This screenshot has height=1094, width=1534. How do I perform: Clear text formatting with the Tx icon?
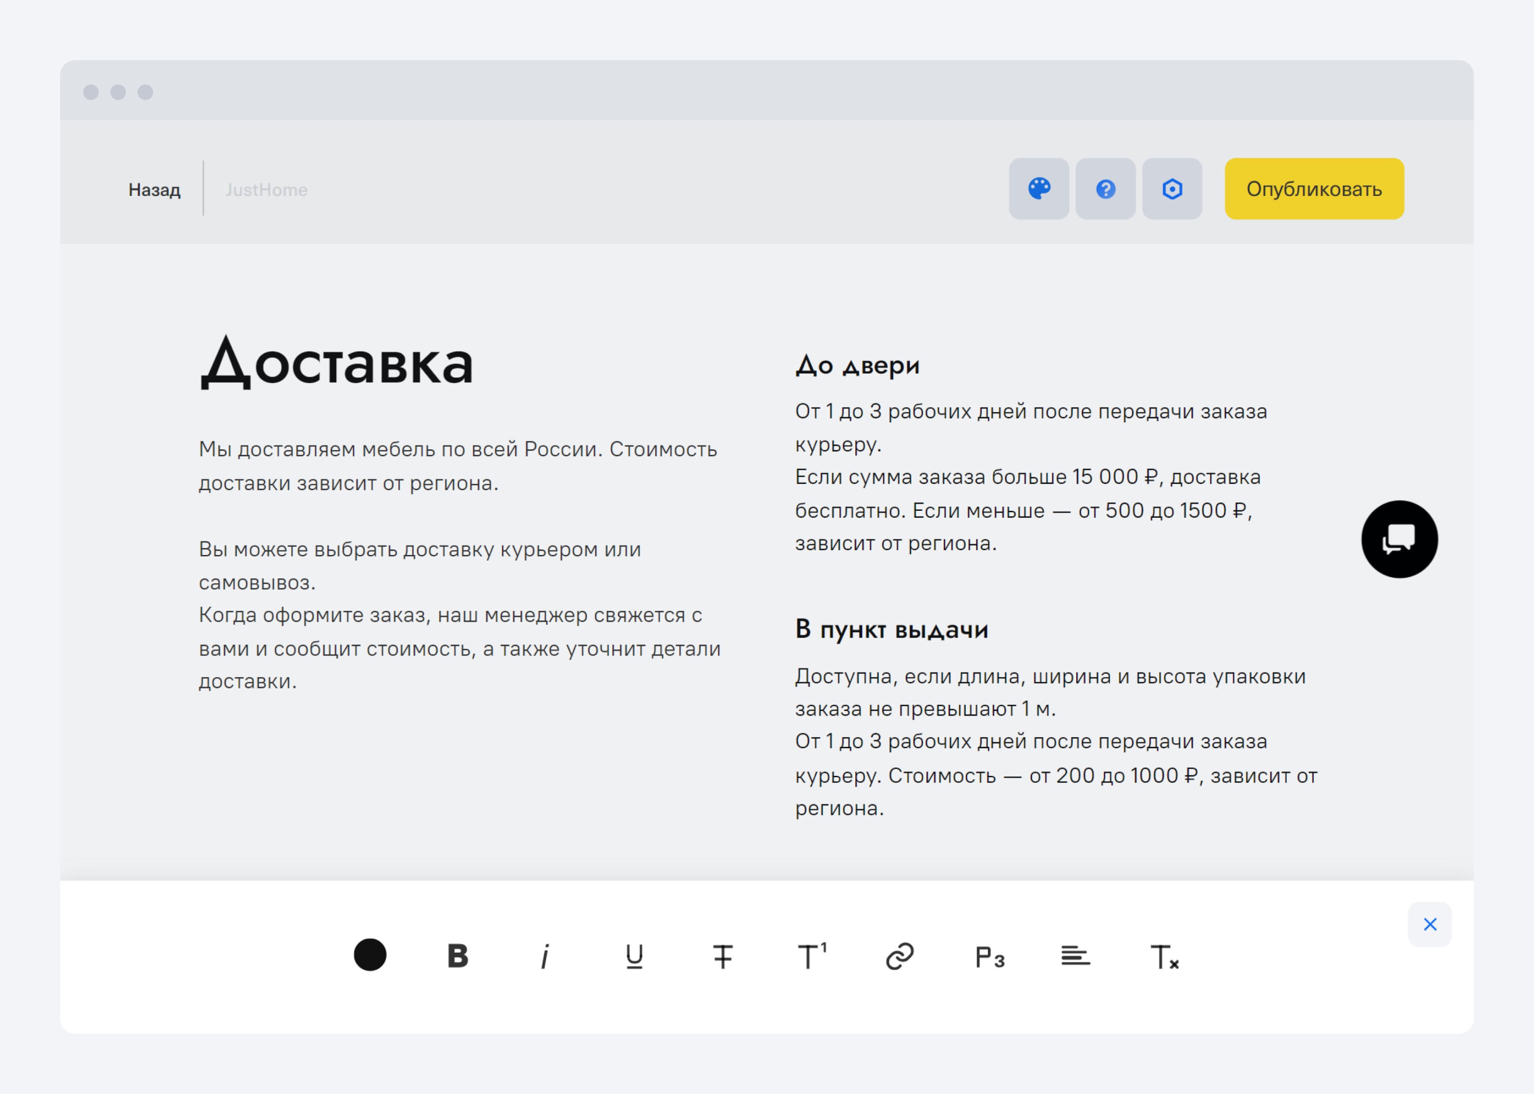point(1165,957)
